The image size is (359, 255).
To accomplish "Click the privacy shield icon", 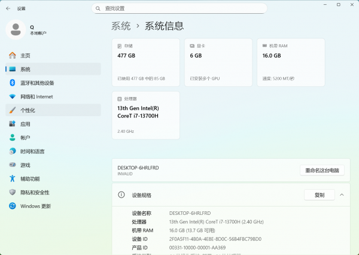I will pos(13,192).
